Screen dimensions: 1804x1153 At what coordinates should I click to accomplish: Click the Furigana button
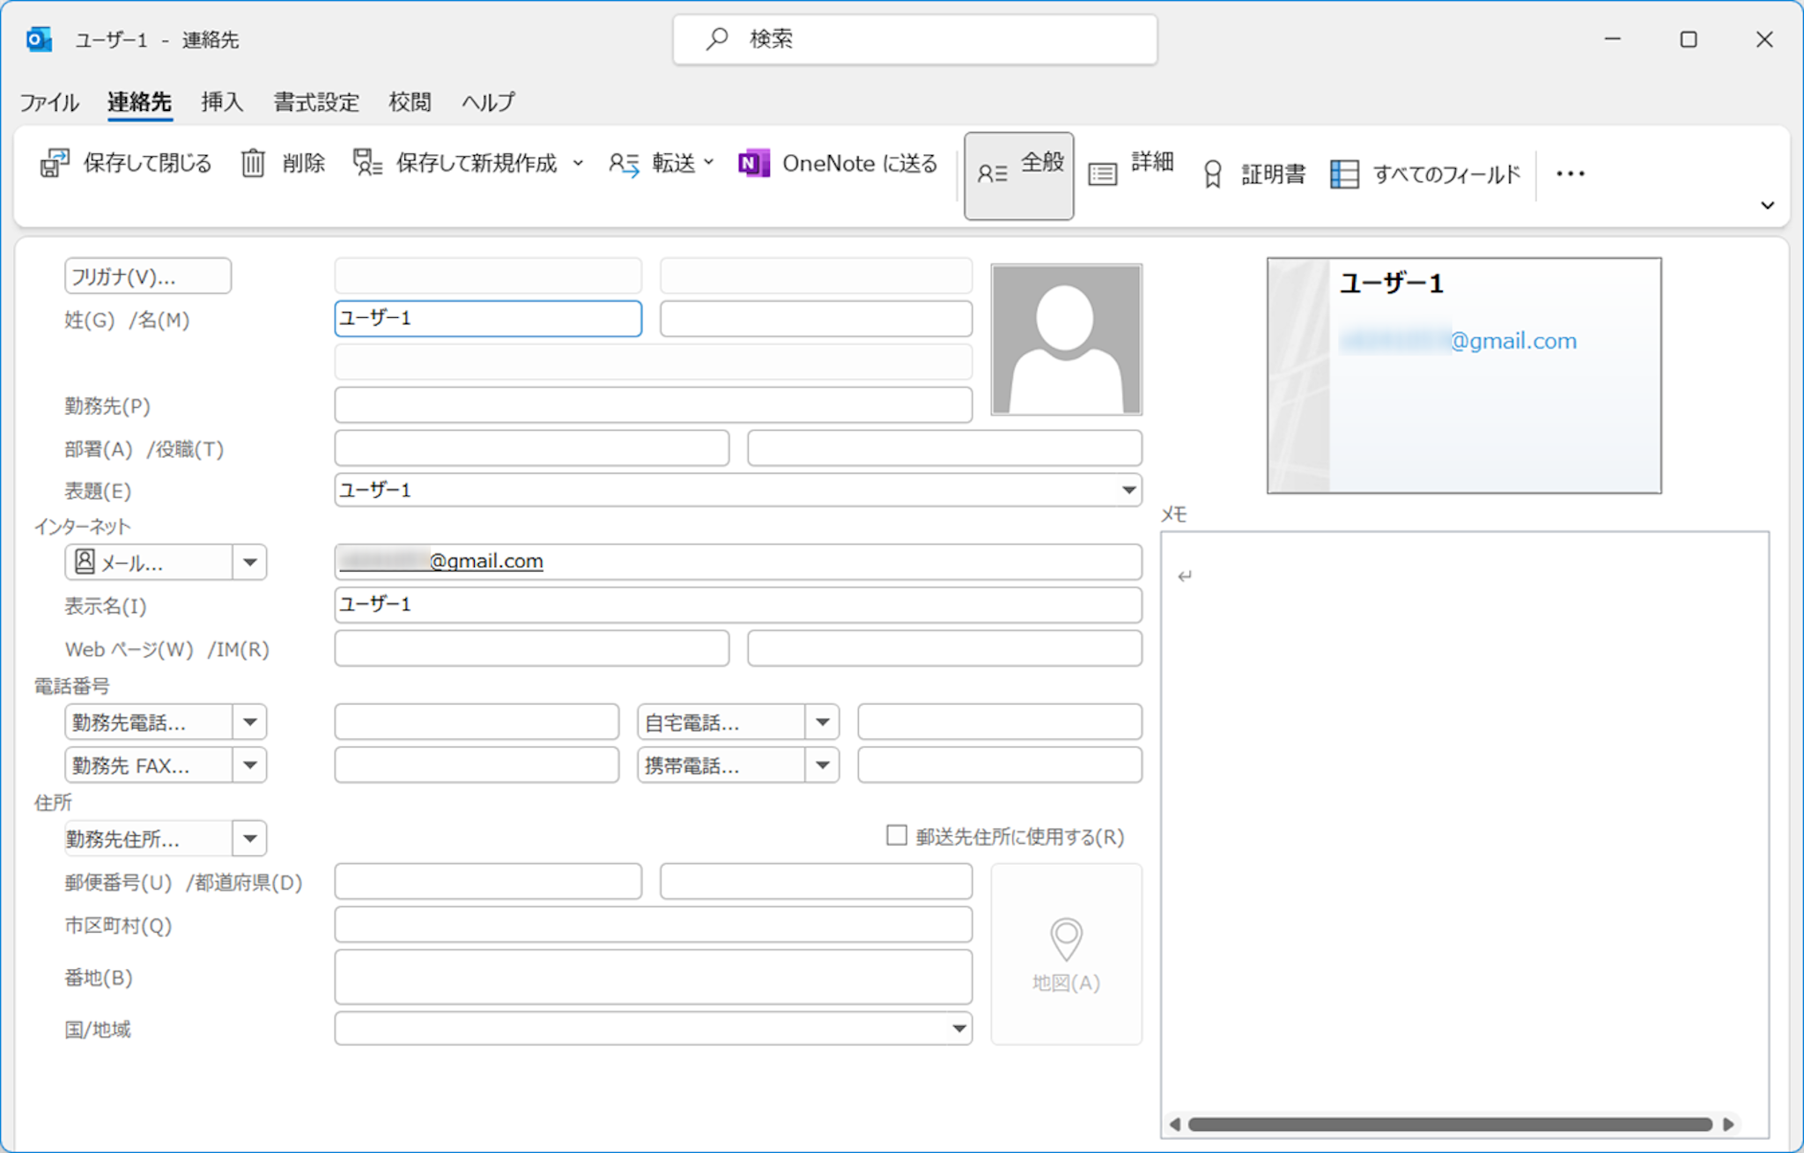point(147,277)
